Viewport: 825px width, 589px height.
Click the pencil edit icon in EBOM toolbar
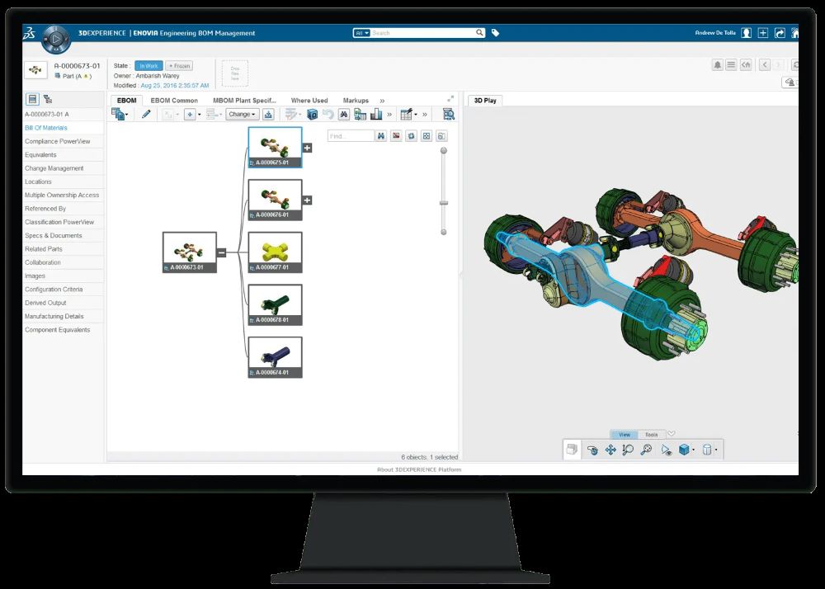146,114
